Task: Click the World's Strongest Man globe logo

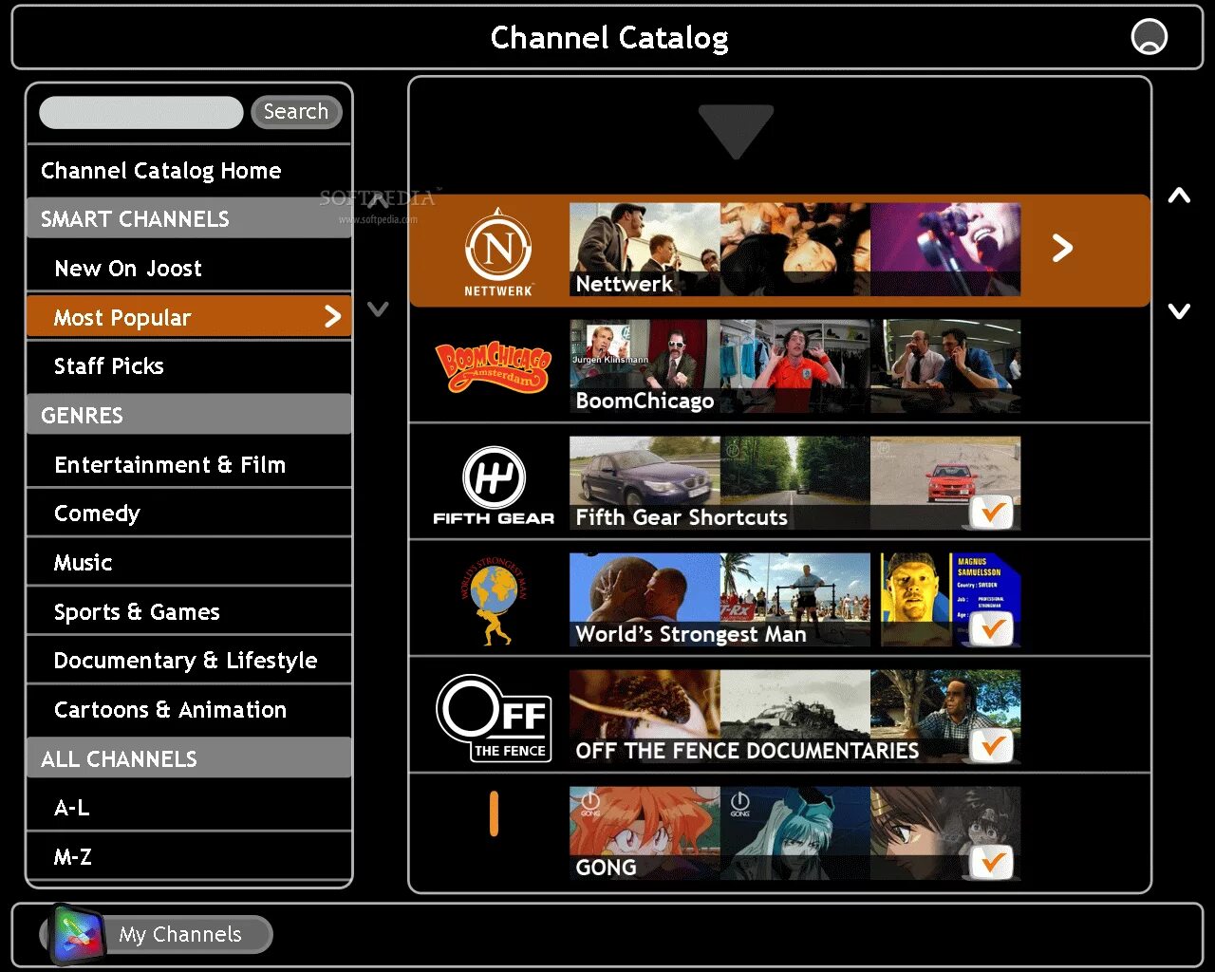Action: point(494,602)
